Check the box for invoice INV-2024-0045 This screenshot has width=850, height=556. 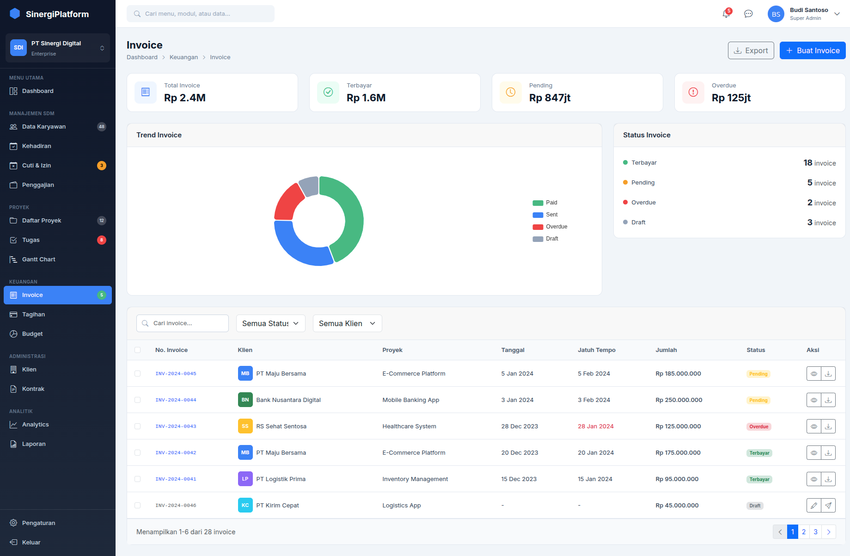[x=137, y=374]
